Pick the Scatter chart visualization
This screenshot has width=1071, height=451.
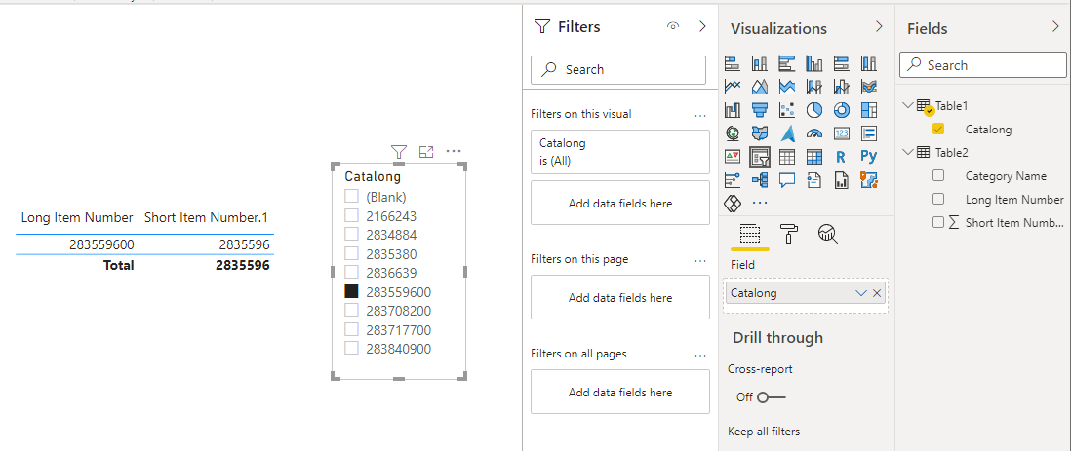point(787,110)
